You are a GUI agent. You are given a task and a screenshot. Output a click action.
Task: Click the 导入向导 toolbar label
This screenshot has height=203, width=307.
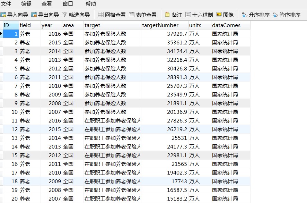18,15
